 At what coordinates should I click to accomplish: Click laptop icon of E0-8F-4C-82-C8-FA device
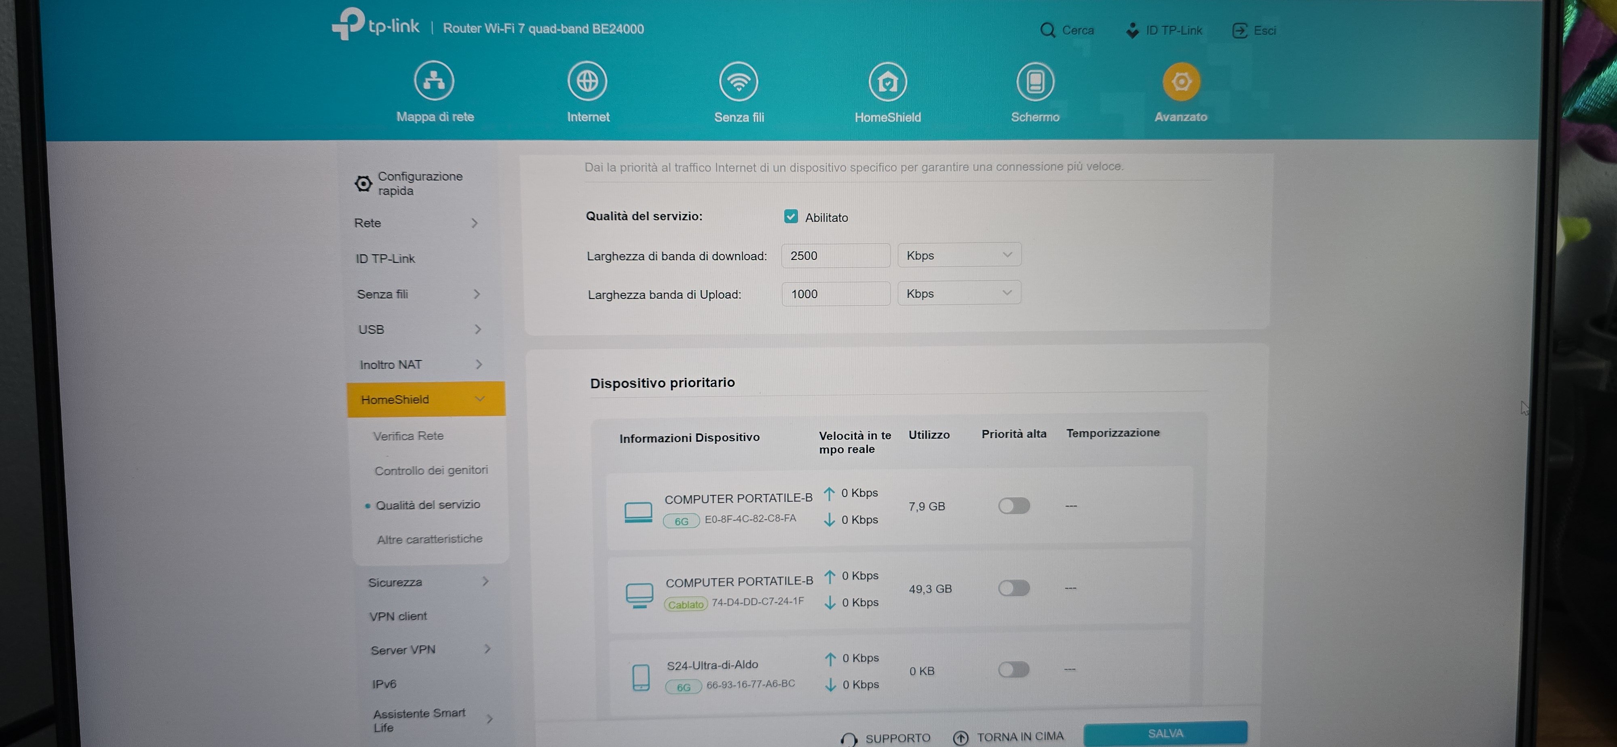(638, 512)
